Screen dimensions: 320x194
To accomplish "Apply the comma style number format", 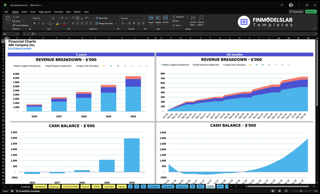I will click(x=134, y=23).
